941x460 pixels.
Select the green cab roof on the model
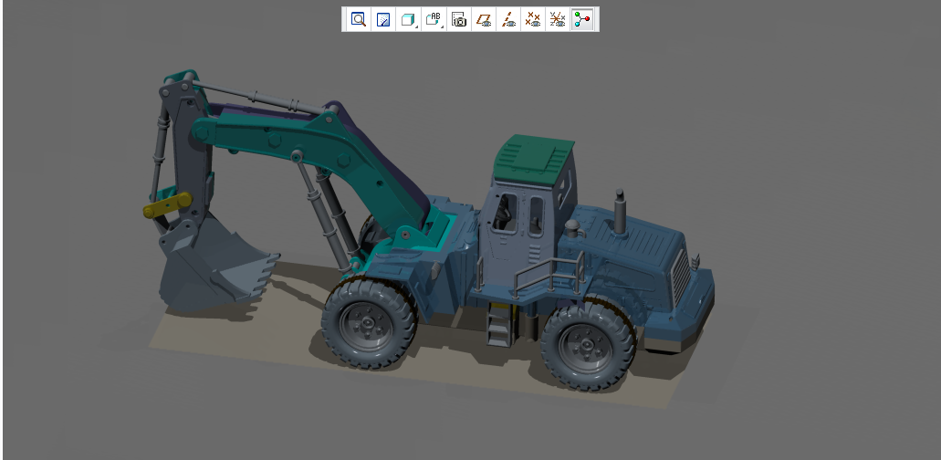point(532,160)
